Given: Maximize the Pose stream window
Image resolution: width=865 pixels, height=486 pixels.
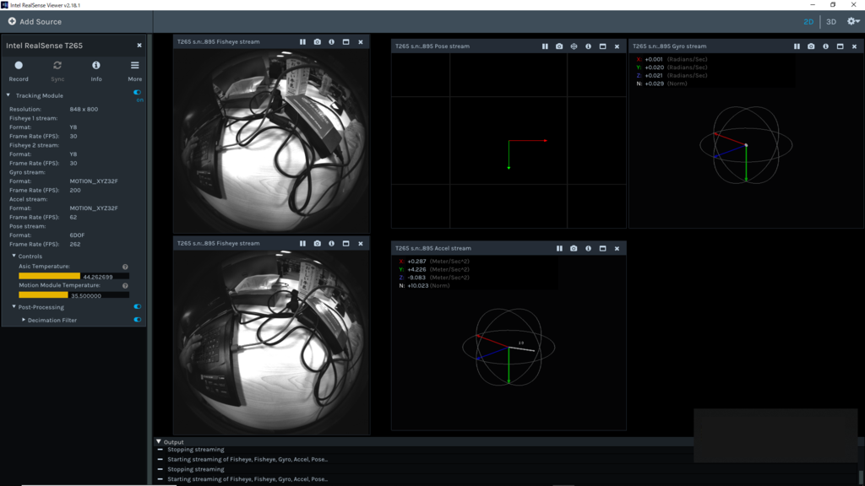Looking at the screenshot, I should [x=602, y=46].
